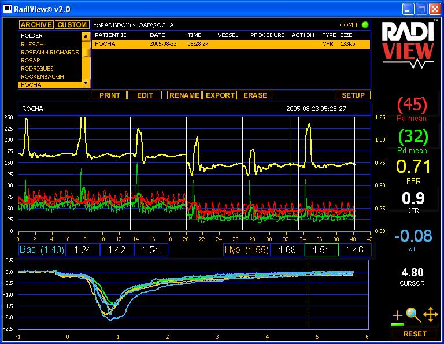444x344 pixels.
Task: Select the highlighted ROCHA folder
Action: point(50,84)
